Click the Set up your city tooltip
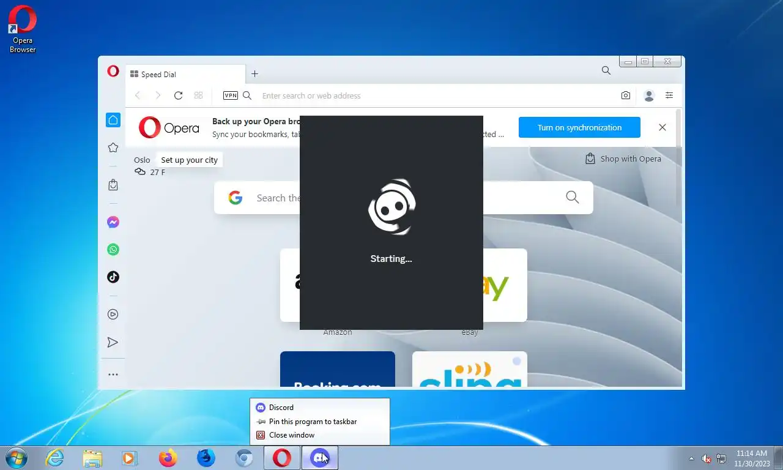Image resolution: width=783 pixels, height=470 pixels. 189,160
